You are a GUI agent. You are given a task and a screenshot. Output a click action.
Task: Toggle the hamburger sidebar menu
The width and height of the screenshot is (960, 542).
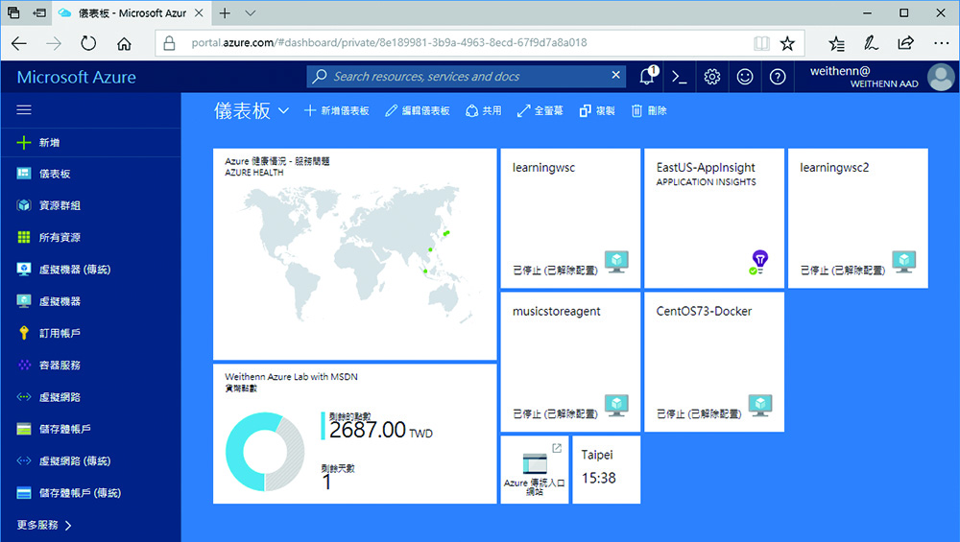point(24,110)
